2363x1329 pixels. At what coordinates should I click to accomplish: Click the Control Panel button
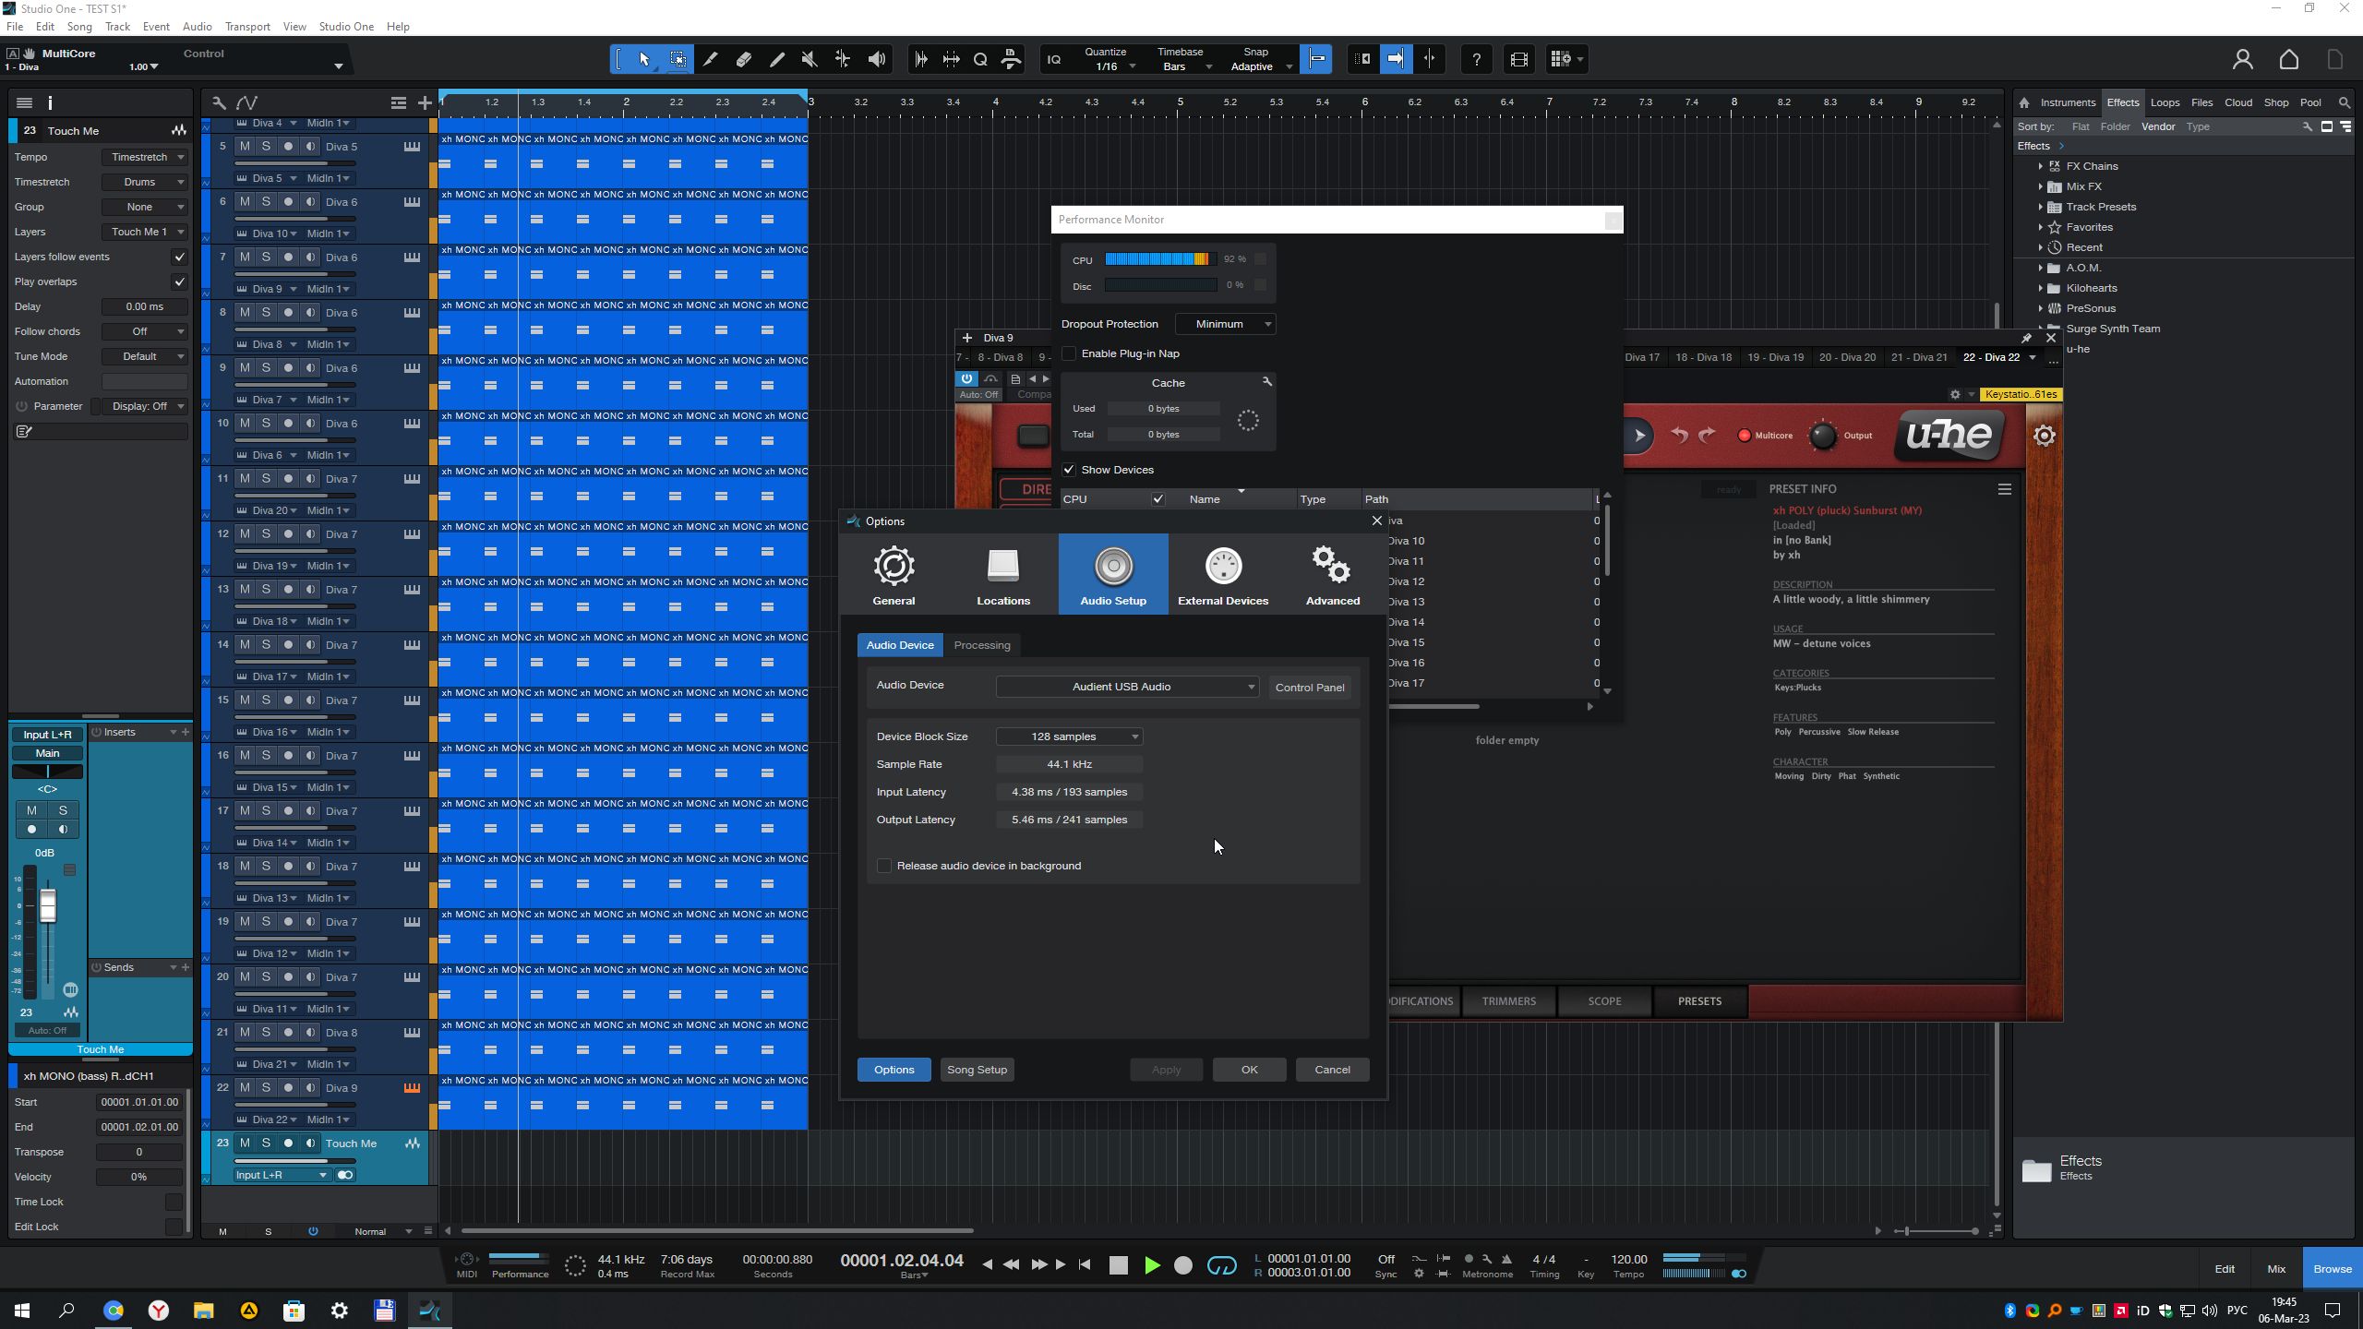click(x=1309, y=688)
